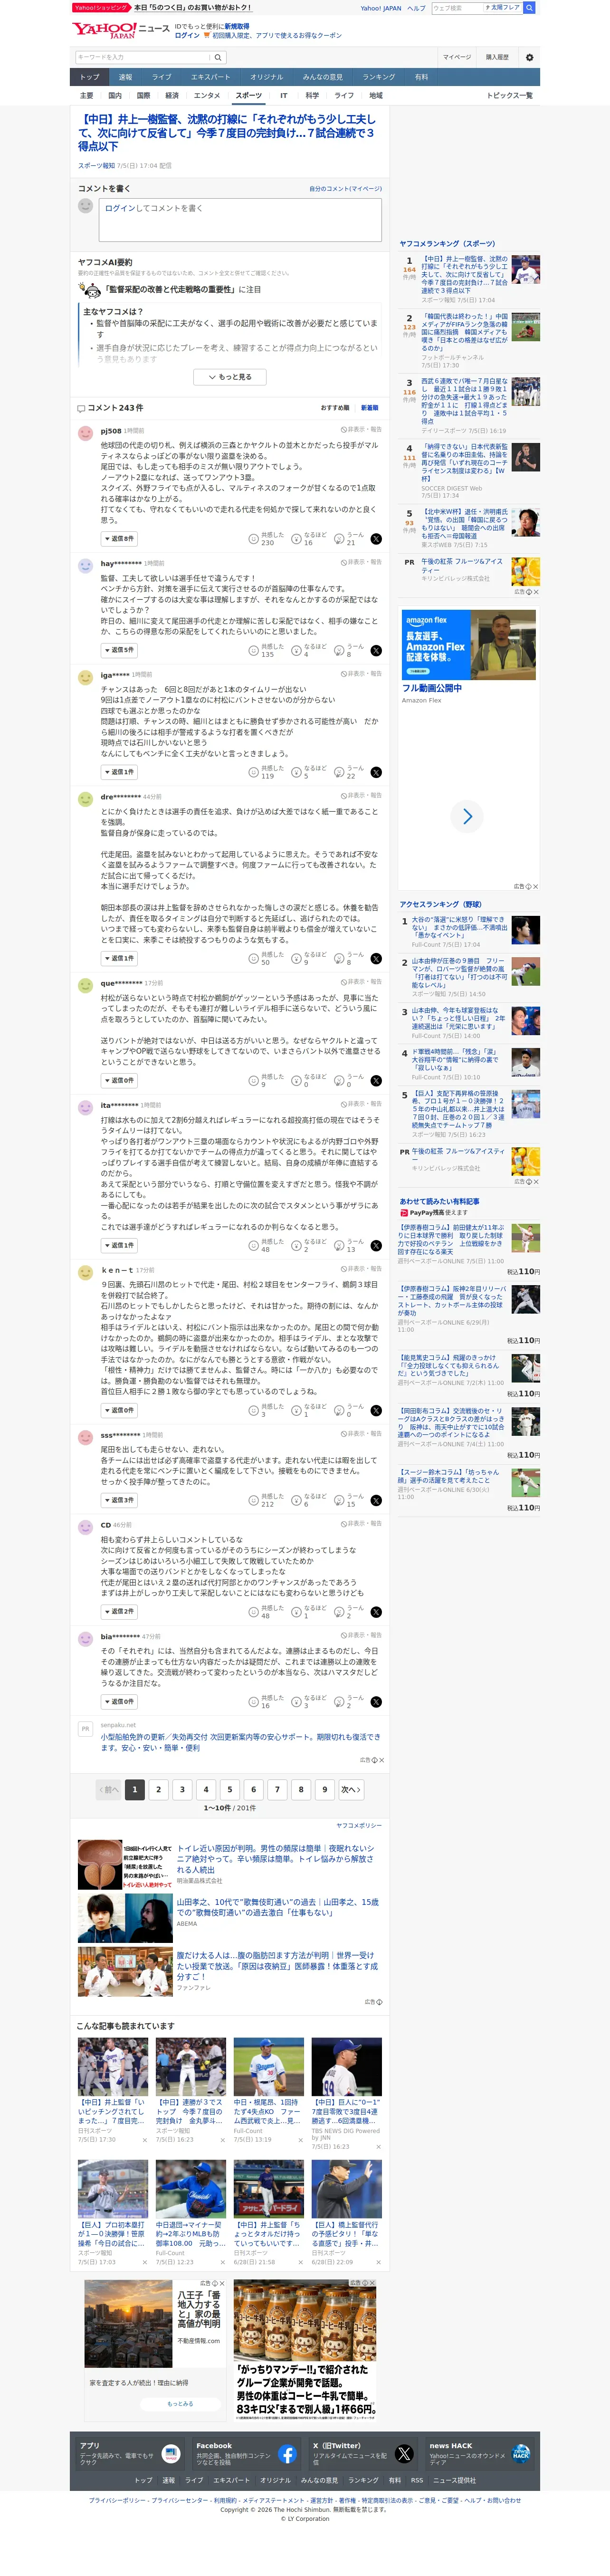Expand 返信1件 under iga*****'s comment
The height and width of the screenshot is (2576, 610).
(119, 772)
